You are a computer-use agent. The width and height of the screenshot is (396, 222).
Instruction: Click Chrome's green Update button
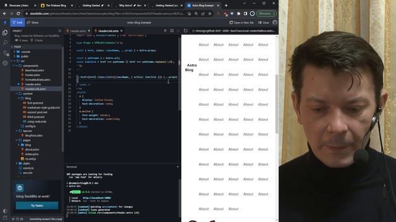pyautogui.click(x=267, y=14)
